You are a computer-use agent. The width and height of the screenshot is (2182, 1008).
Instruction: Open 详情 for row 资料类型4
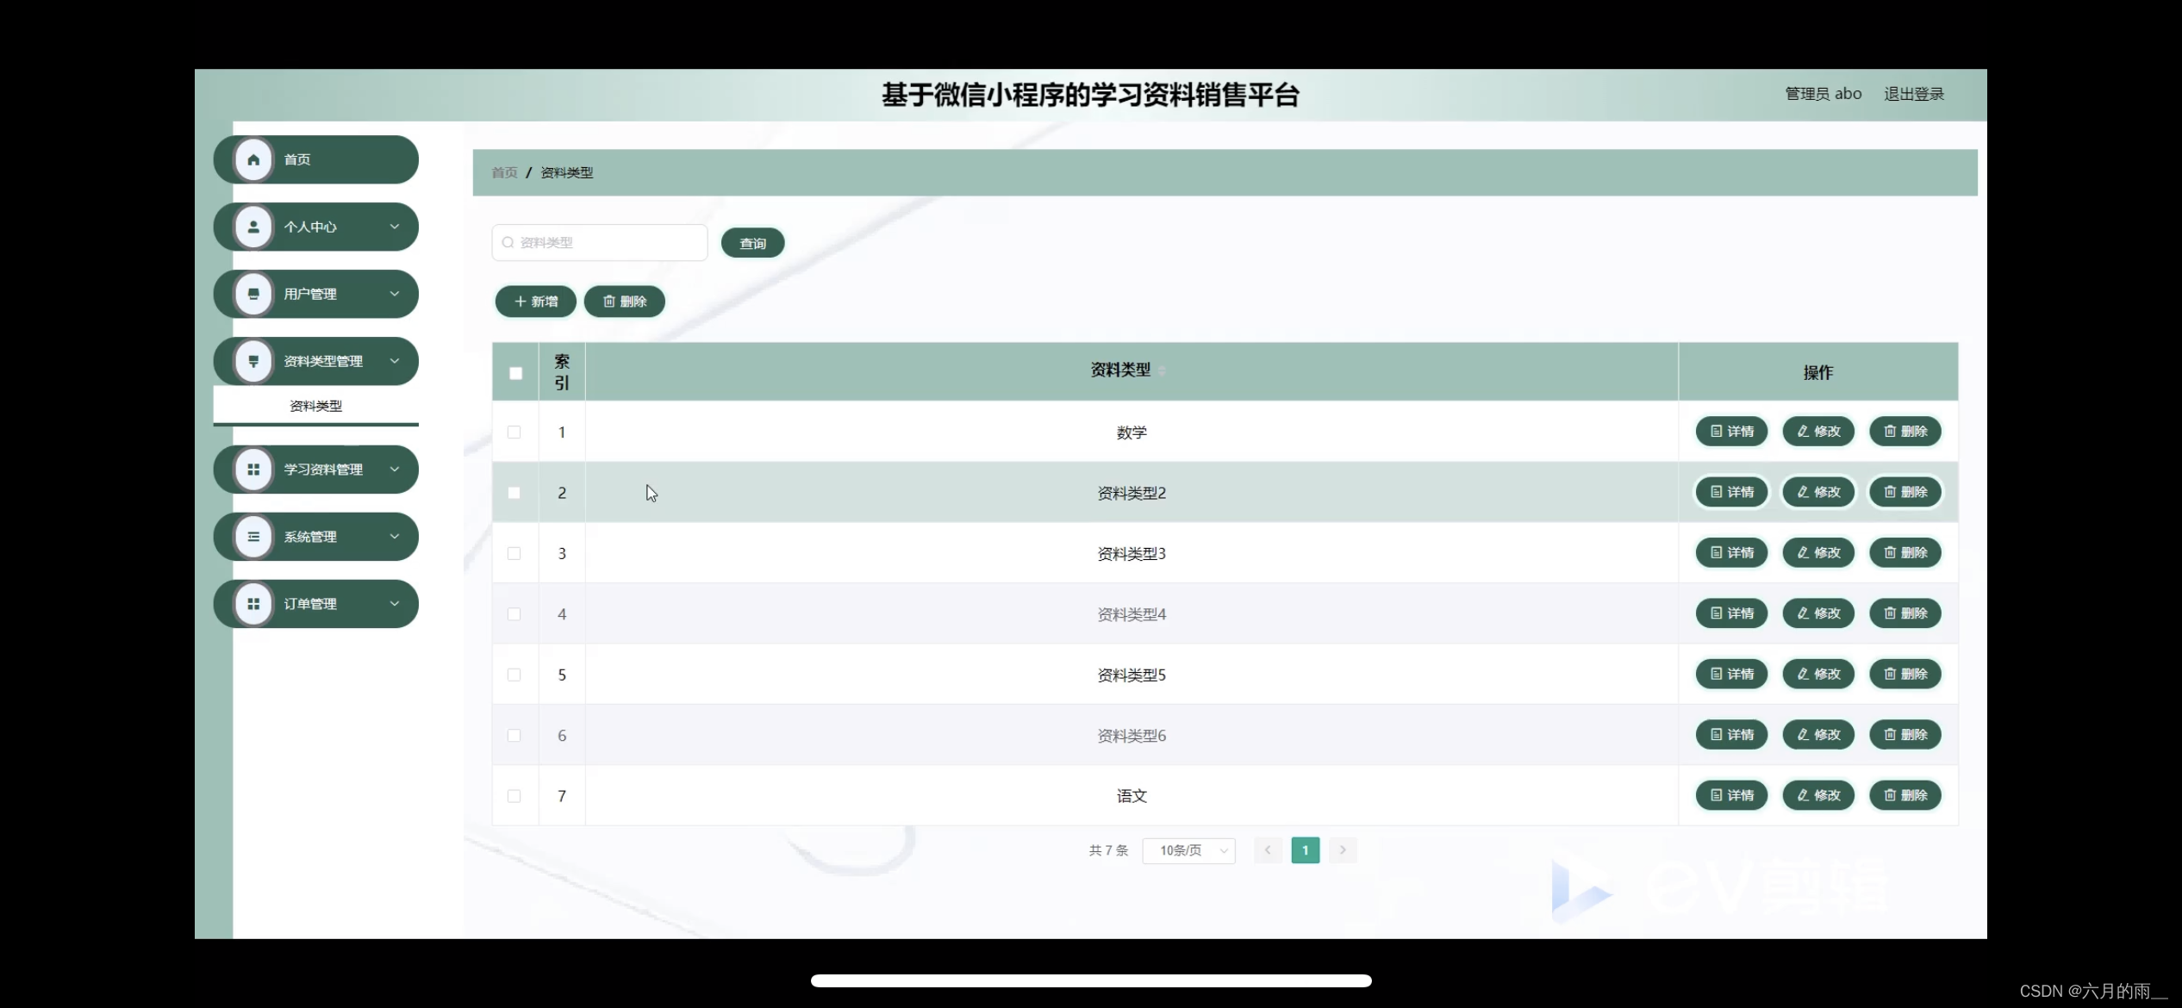(x=1731, y=613)
